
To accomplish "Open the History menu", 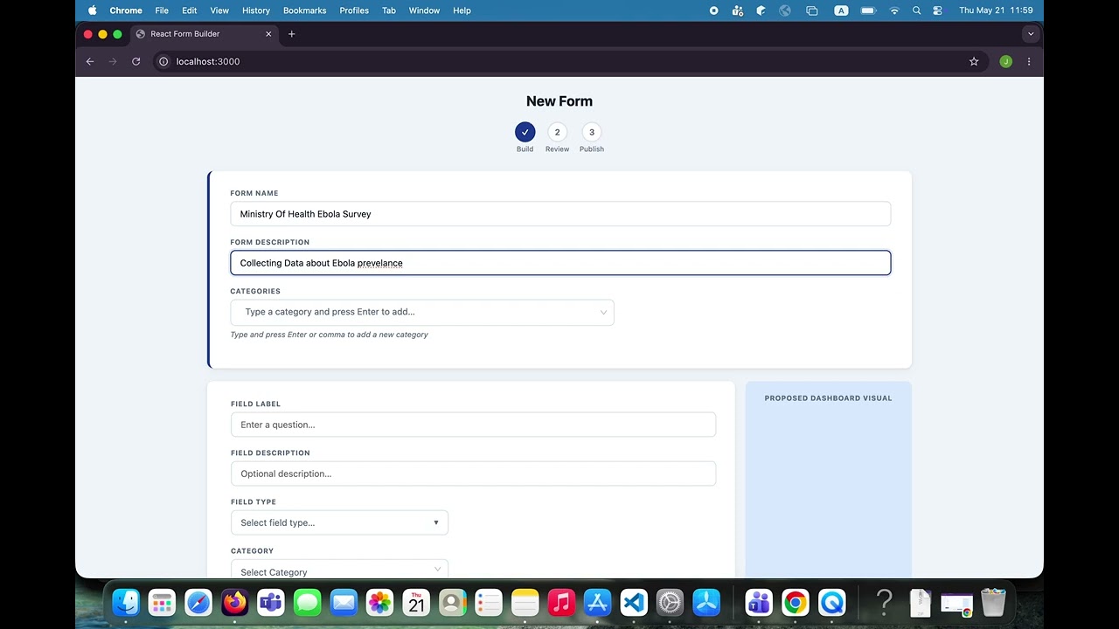I will click(x=256, y=10).
